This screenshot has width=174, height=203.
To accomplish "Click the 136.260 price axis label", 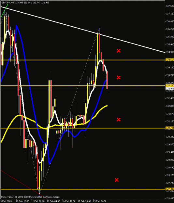I will click(170, 29).
